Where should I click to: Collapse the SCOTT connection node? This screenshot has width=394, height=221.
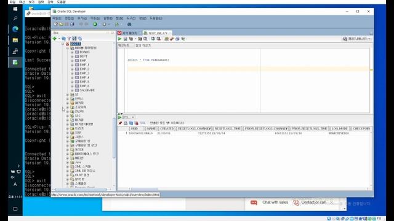63,44
